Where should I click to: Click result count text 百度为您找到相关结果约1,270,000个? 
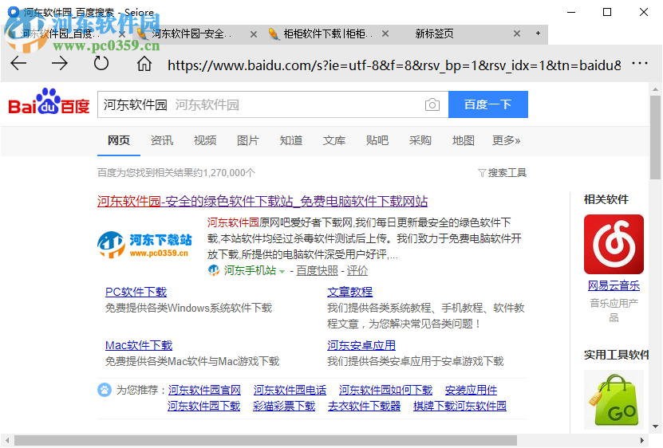point(176,173)
